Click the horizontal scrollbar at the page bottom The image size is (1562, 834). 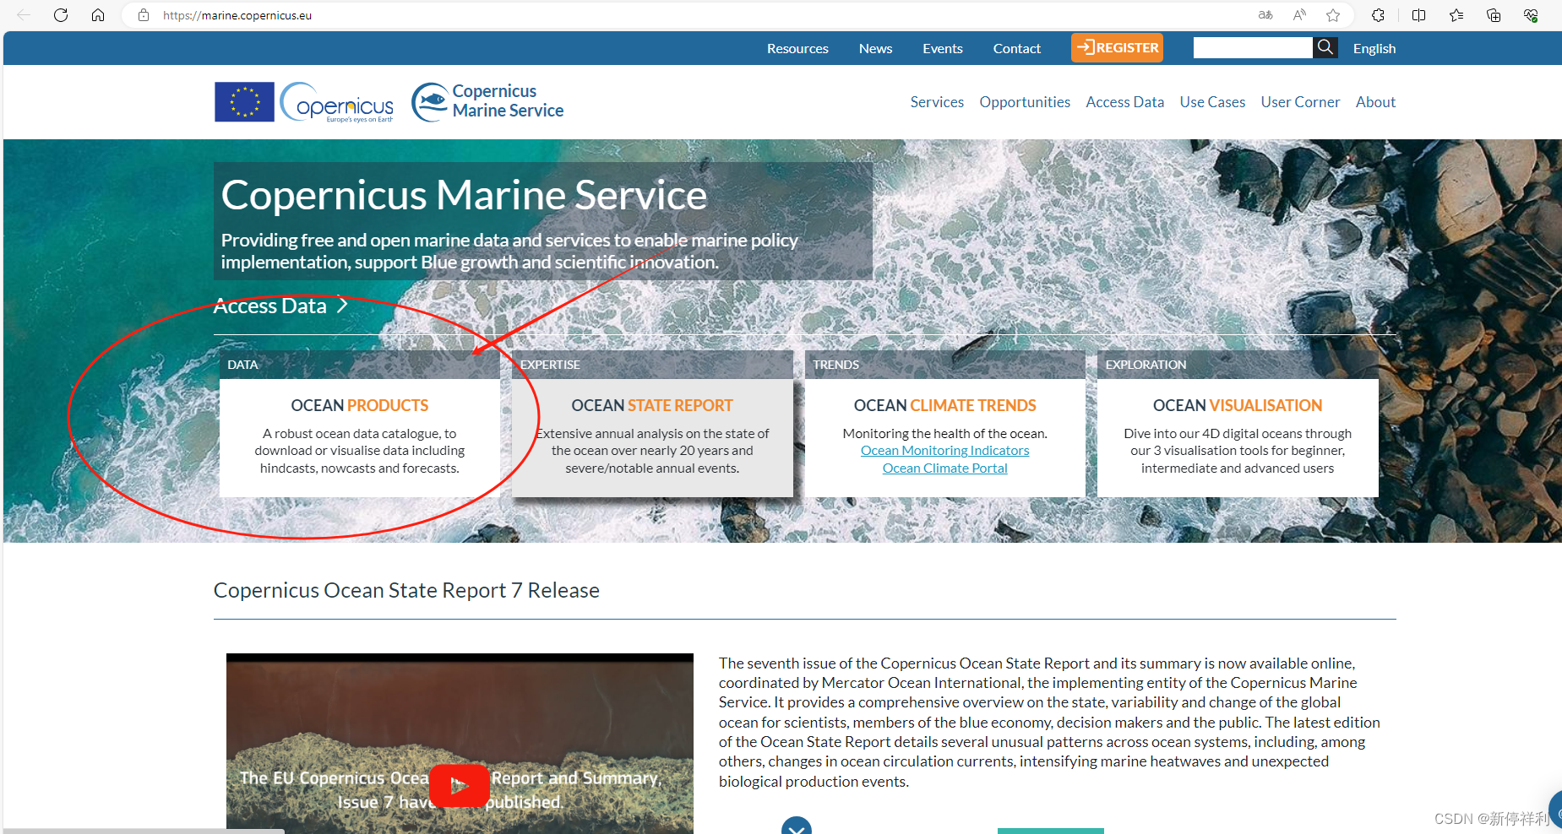(x=144, y=831)
